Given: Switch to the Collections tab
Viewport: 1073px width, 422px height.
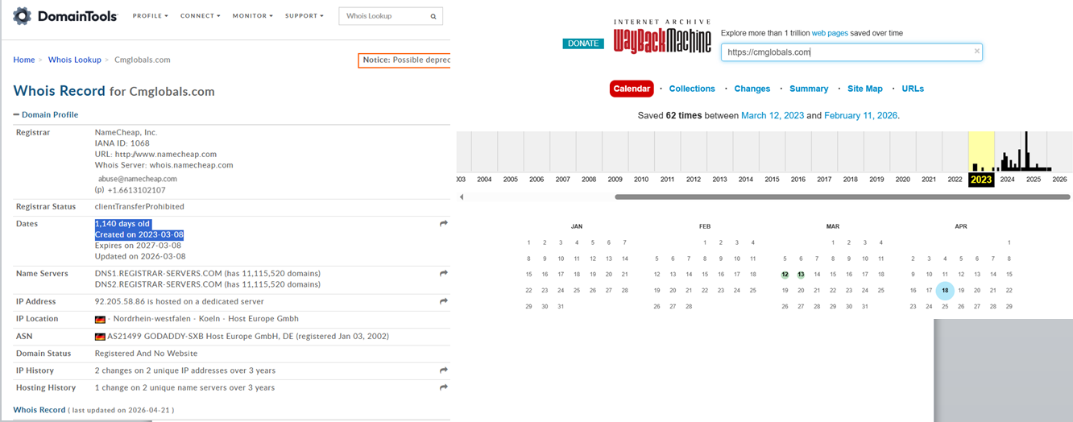Looking at the screenshot, I should coord(691,89).
